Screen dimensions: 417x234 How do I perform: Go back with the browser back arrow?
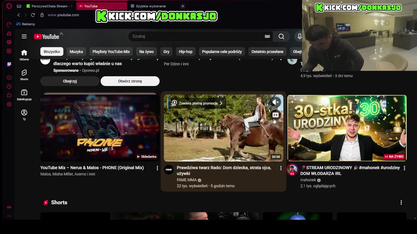point(19,15)
